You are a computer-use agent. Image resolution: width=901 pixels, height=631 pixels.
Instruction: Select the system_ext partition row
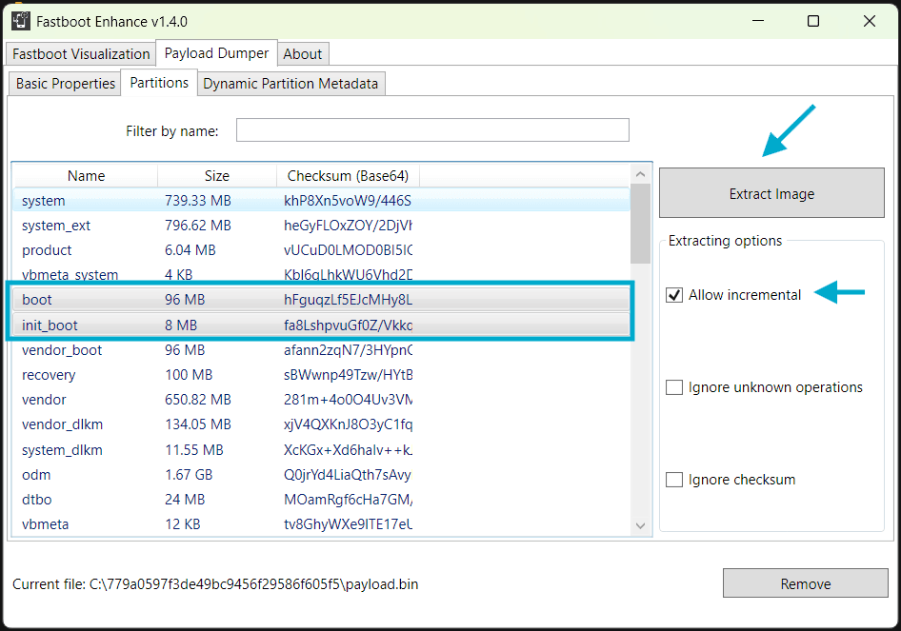tap(322, 225)
